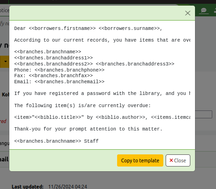Click the 'Email: <<branches.branchemail>>' line
Screen dimensions: 216x189
coord(59,81)
